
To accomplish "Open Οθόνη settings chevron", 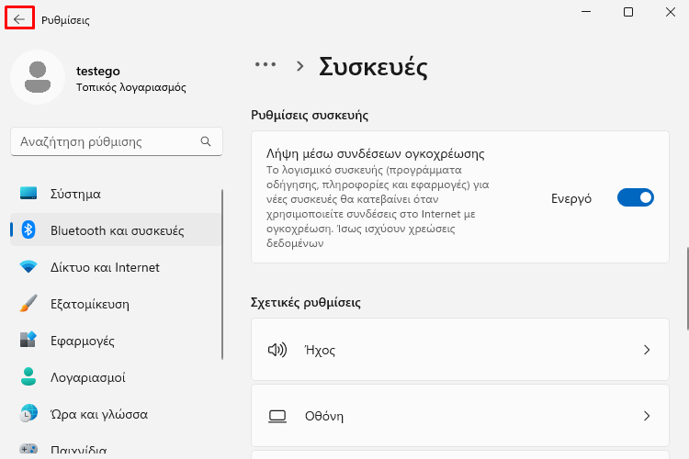I will click(x=647, y=416).
